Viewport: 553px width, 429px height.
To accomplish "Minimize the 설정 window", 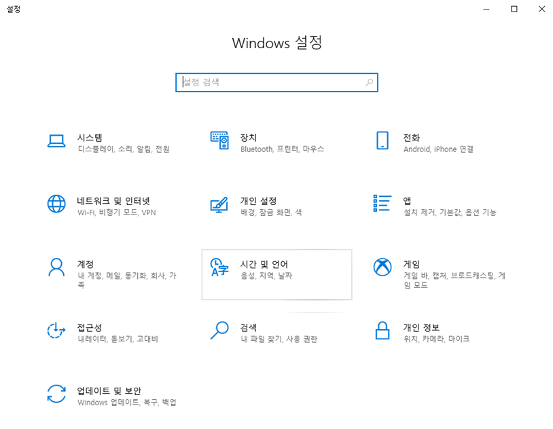I will [x=486, y=9].
